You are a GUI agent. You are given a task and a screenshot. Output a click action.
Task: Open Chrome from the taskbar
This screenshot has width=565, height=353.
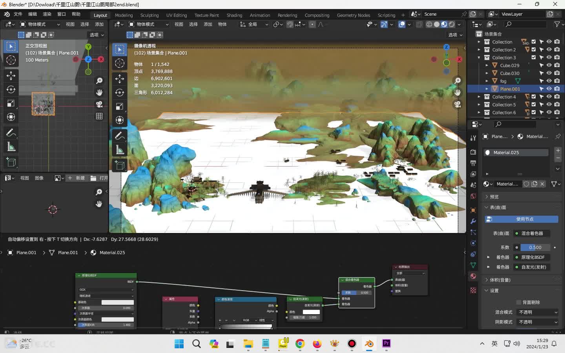300,344
